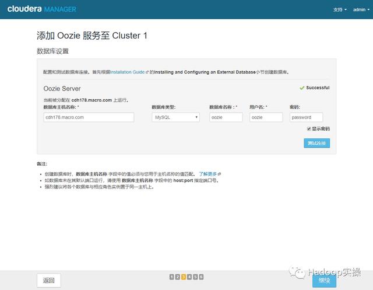Go to wizard step 1
The height and width of the screenshot is (290, 373).
coord(171,277)
